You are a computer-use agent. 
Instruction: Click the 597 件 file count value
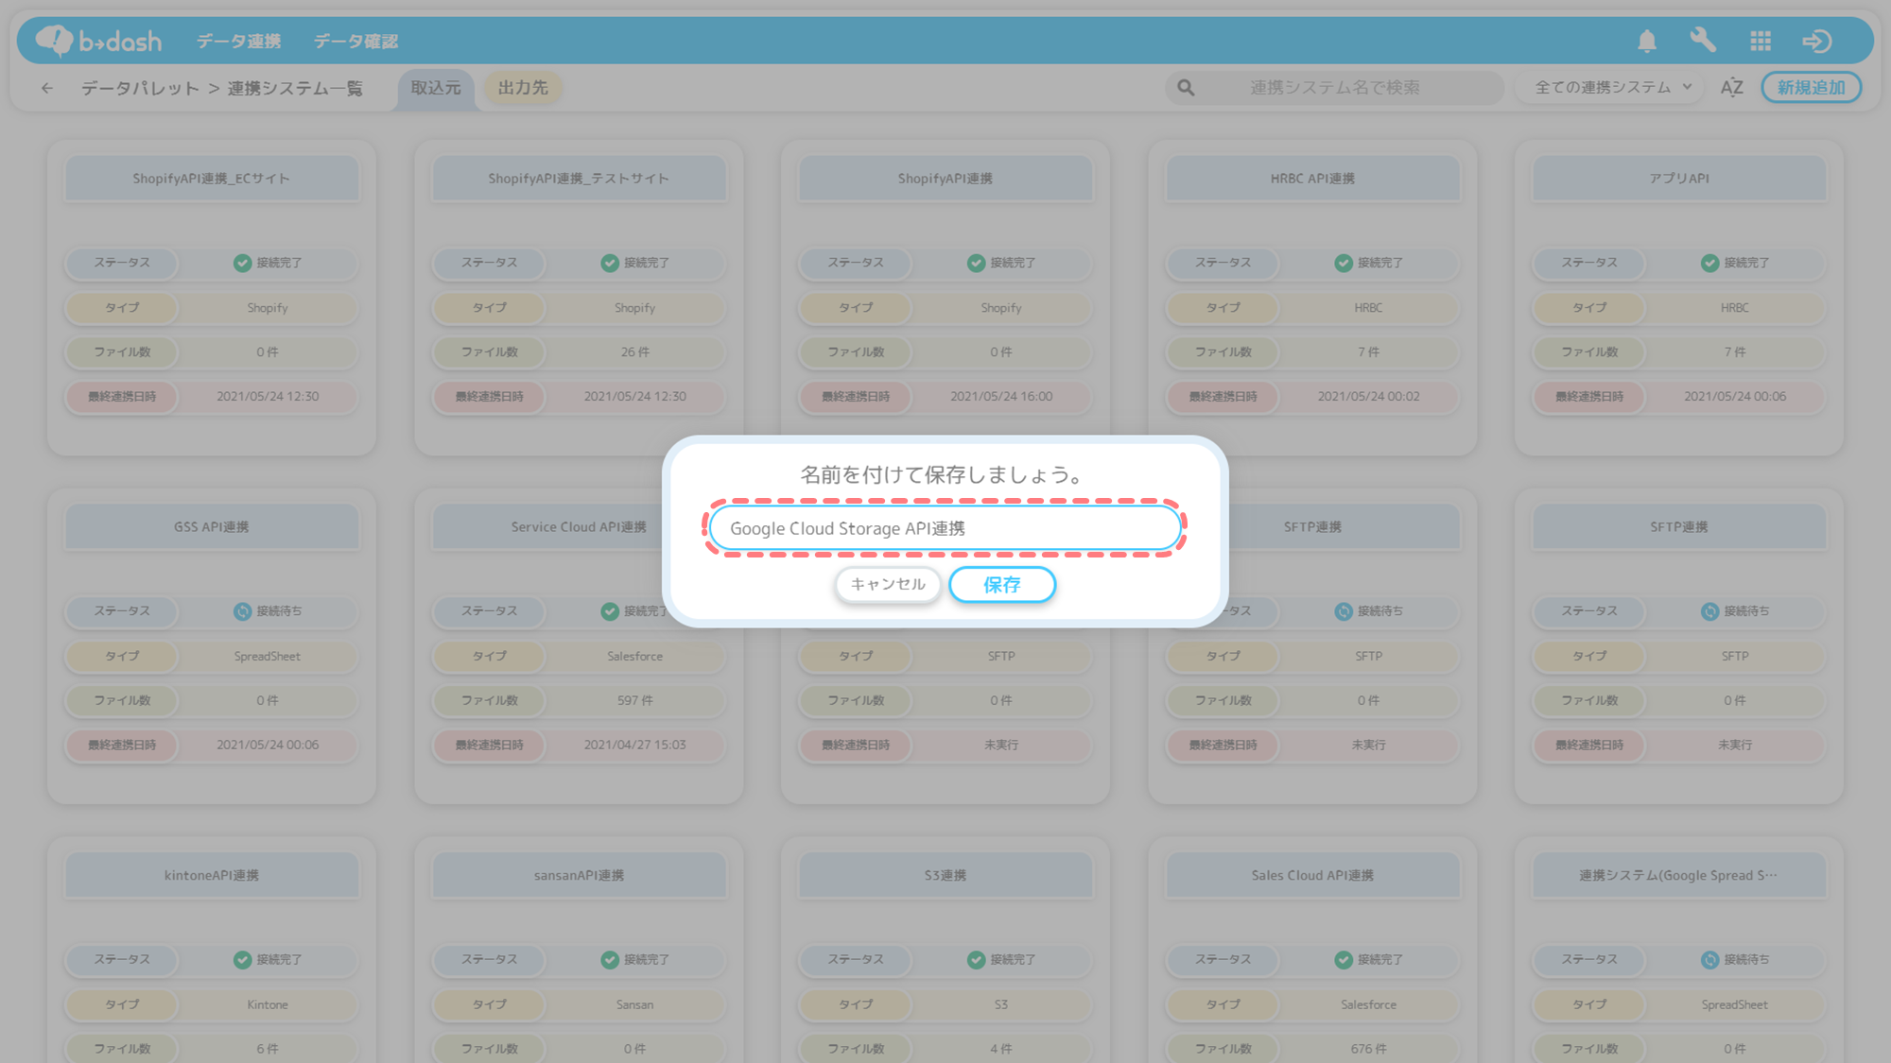click(635, 701)
